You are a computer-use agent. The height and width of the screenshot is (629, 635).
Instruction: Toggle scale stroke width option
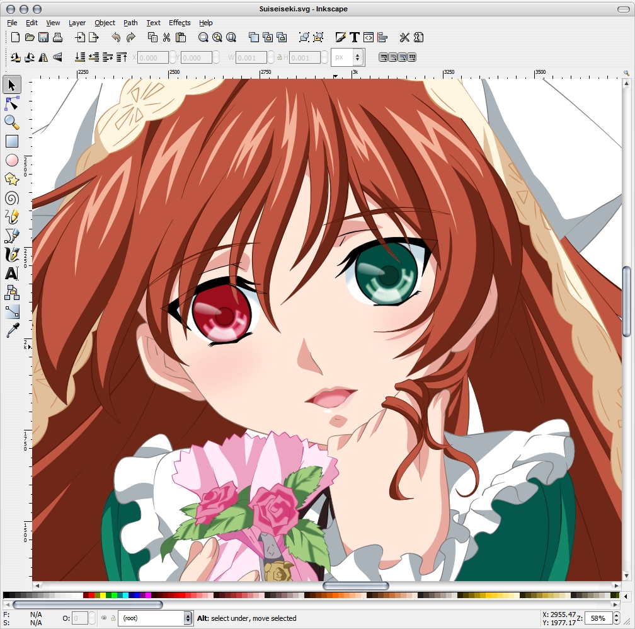coord(383,57)
